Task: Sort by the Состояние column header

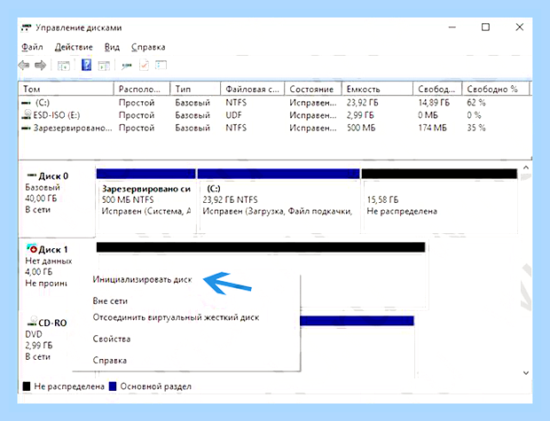Action: point(313,89)
